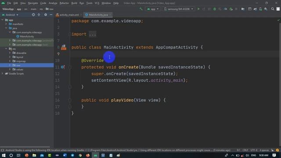Open the notification center icon in taskbar
281x158 pixels.
[x=274, y=155]
